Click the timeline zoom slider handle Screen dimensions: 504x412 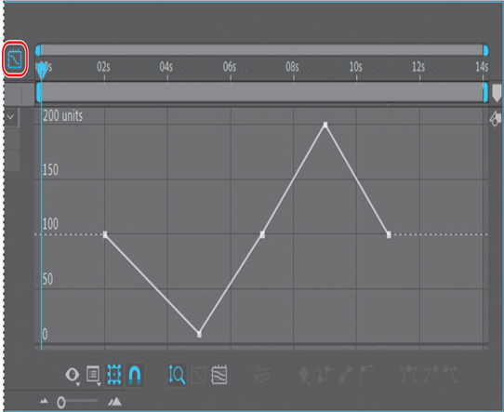point(61,402)
